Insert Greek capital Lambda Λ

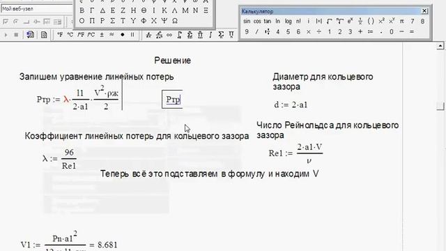tap(175, 10)
